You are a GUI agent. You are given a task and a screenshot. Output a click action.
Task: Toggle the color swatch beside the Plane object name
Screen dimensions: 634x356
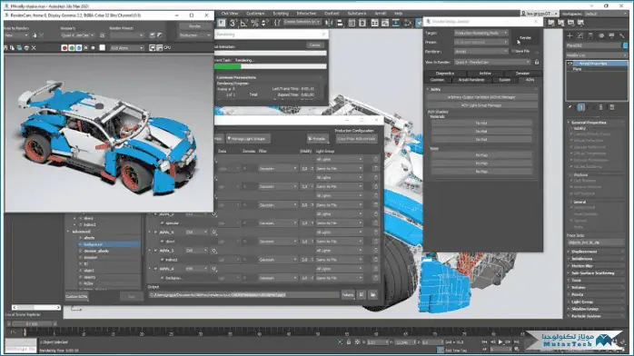[625, 45]
